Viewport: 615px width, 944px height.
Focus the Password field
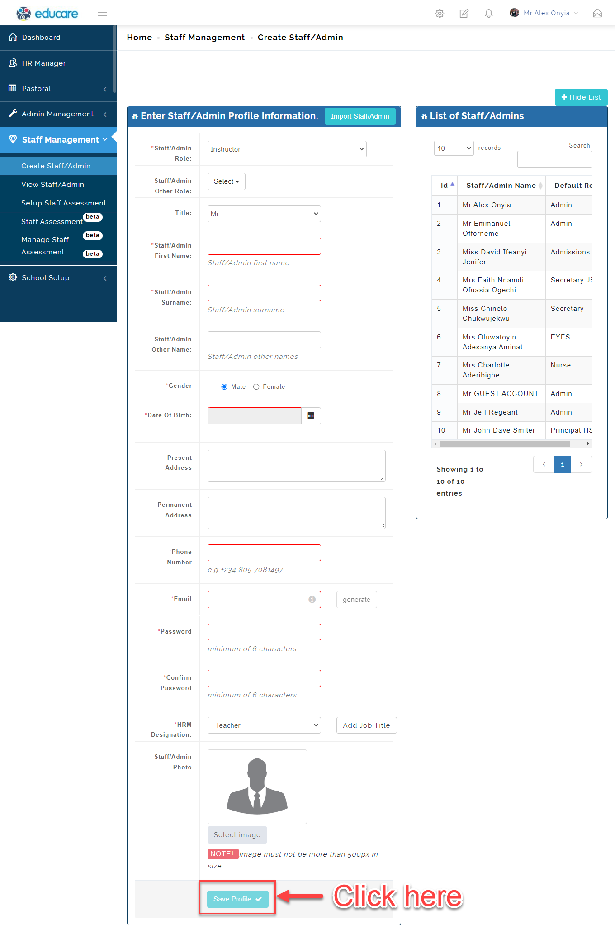[x=264, y=632]
